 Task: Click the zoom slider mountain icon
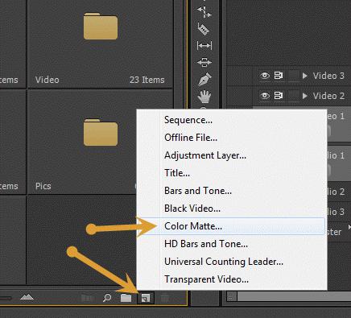pyautogui.click(x=27, y=297)
